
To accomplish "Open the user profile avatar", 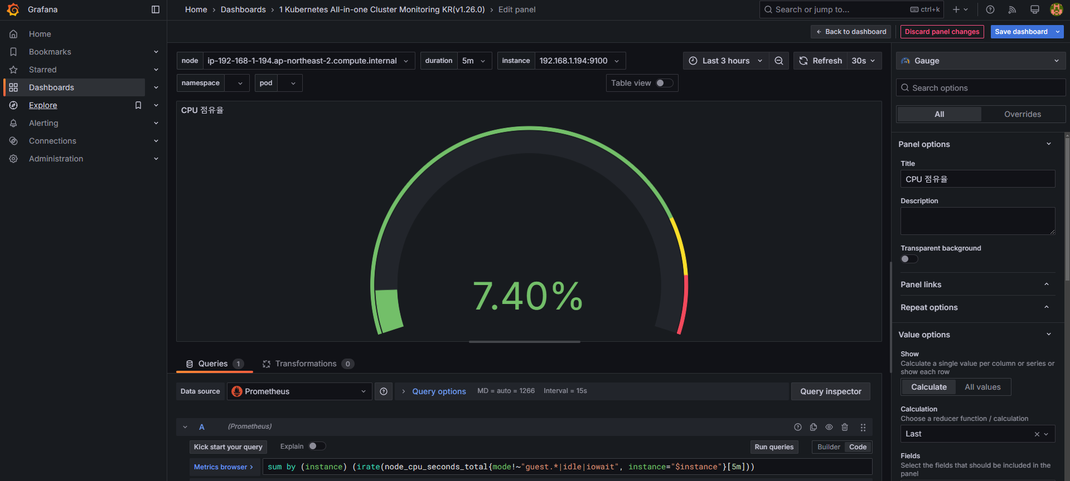I will pos(1056,9).
